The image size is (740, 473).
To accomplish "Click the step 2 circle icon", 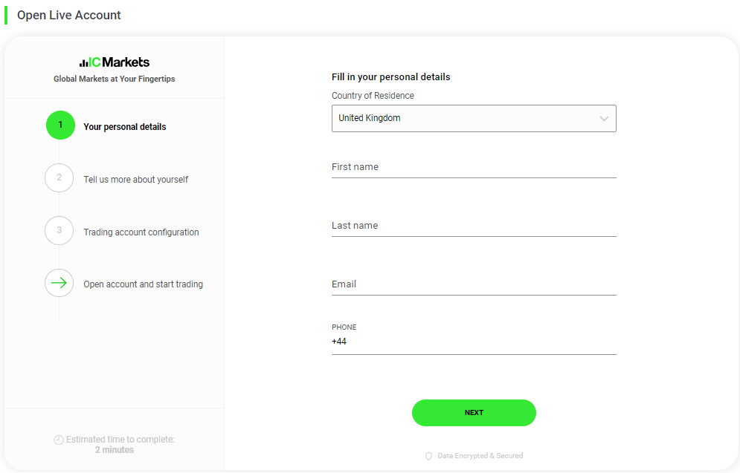I will click(x=59, y=177).
